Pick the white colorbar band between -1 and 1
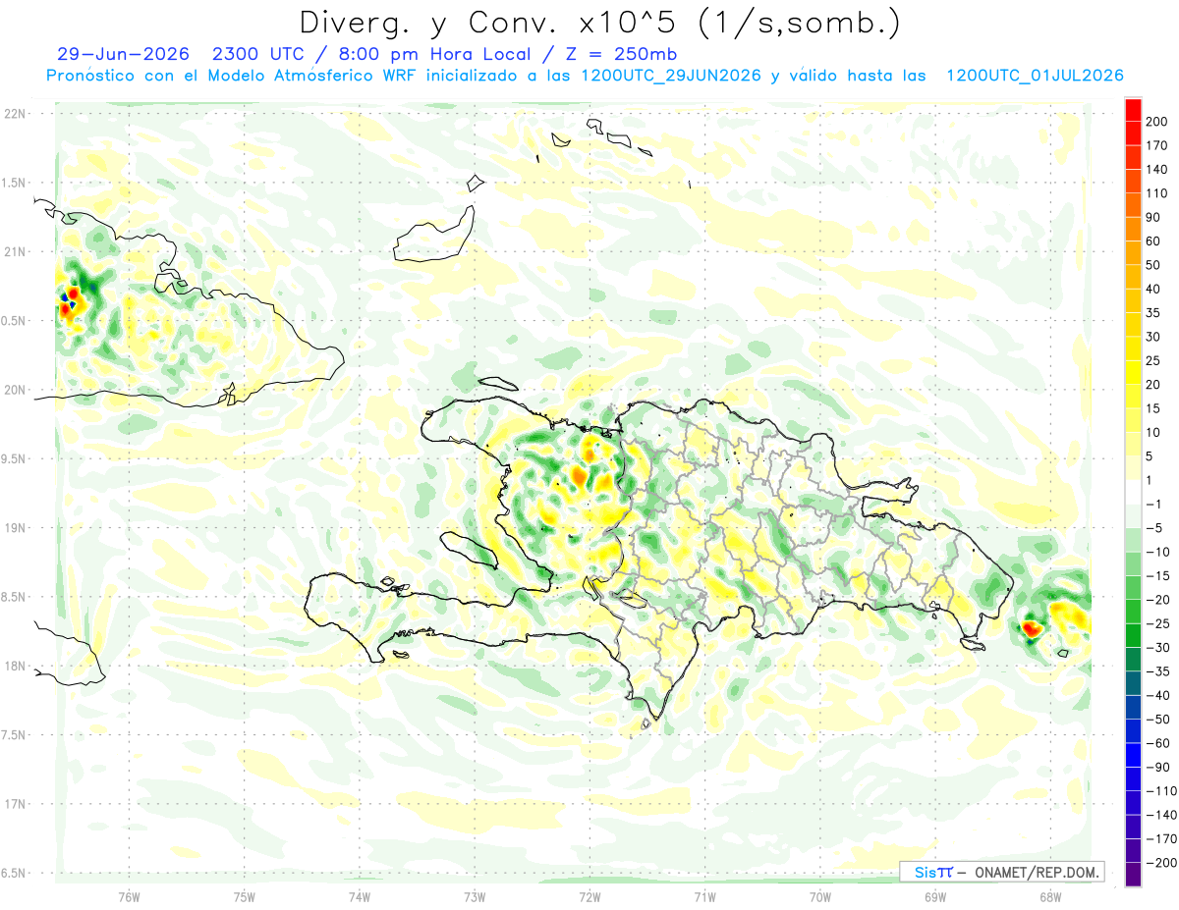The image size is (1179, 910). click(x=1133, y=493)
